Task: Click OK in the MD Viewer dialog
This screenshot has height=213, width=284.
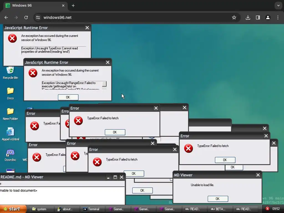Action: [218, 199]
